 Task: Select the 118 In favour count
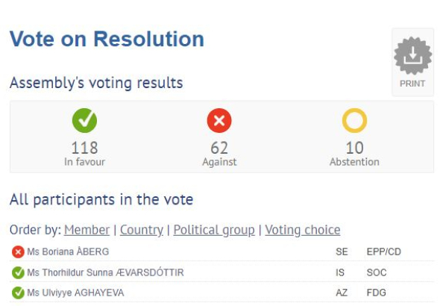(84, 148)
